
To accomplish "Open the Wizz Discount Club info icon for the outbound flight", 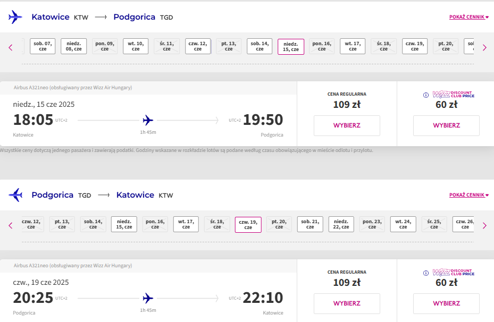I will (x=425, y=95).
